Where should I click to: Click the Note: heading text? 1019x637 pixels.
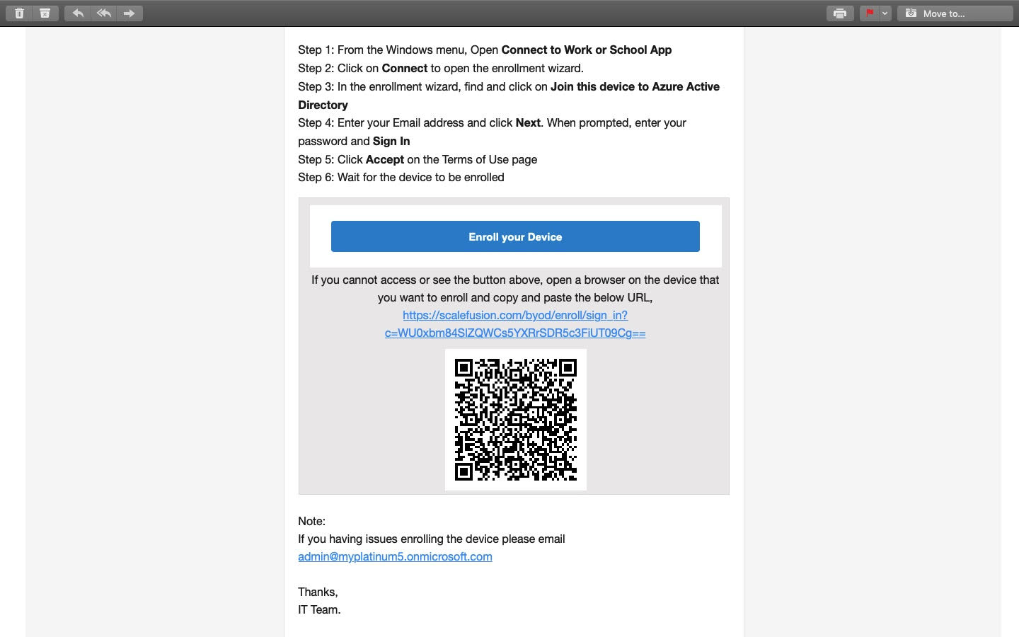pyautogui.click(x=311, y=521)
